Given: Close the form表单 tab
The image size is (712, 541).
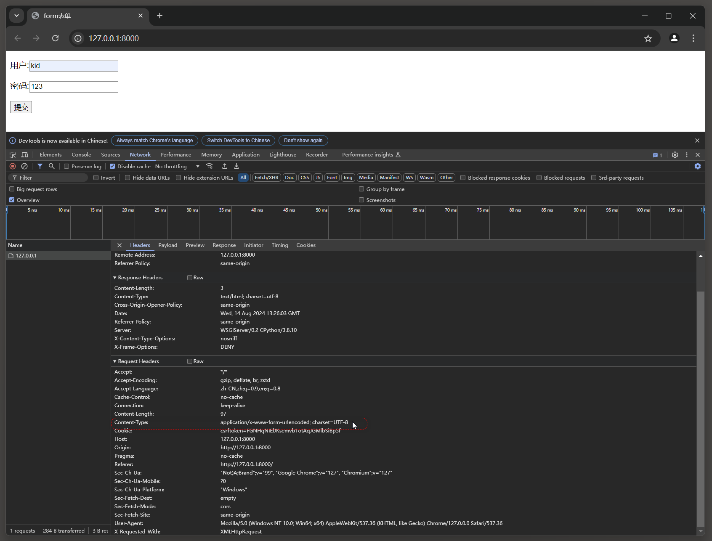Looking at the screenshot, I should point(141,16).
